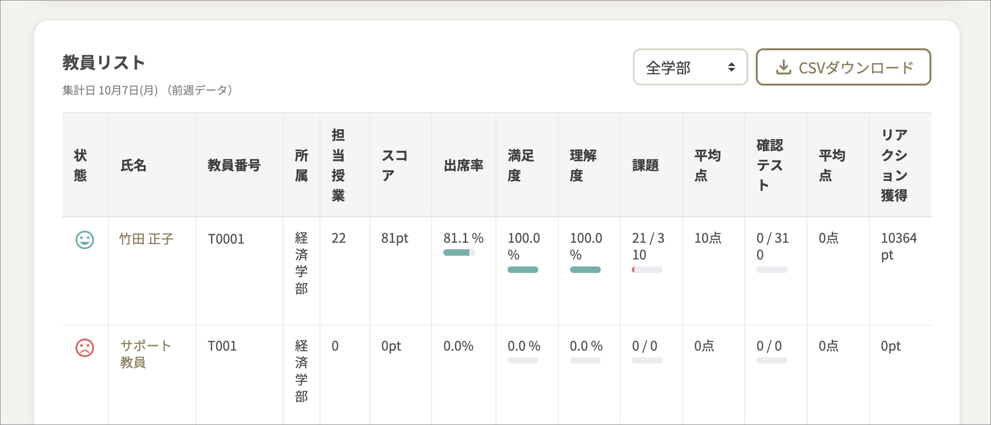
Task: Click the 出席率 progress bar for 竹田 正子
Action: (x=458, y=252)
